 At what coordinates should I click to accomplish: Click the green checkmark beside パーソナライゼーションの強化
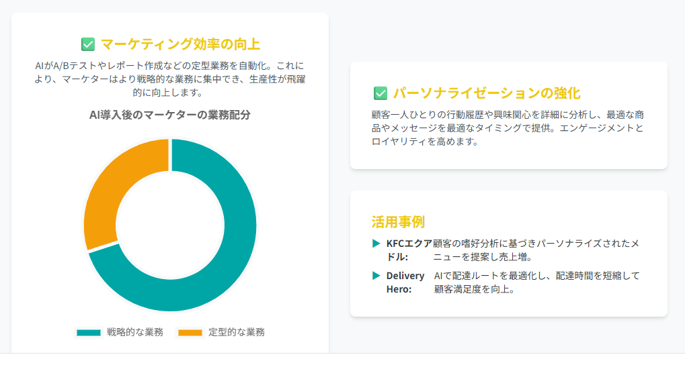coord(380,93)
